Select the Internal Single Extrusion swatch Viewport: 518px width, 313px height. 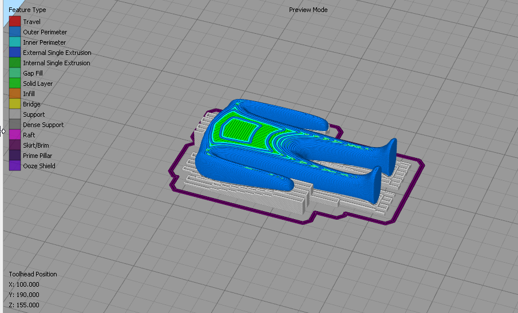click(15, 62)
